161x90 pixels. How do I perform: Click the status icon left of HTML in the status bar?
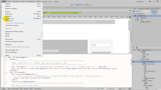98,89
